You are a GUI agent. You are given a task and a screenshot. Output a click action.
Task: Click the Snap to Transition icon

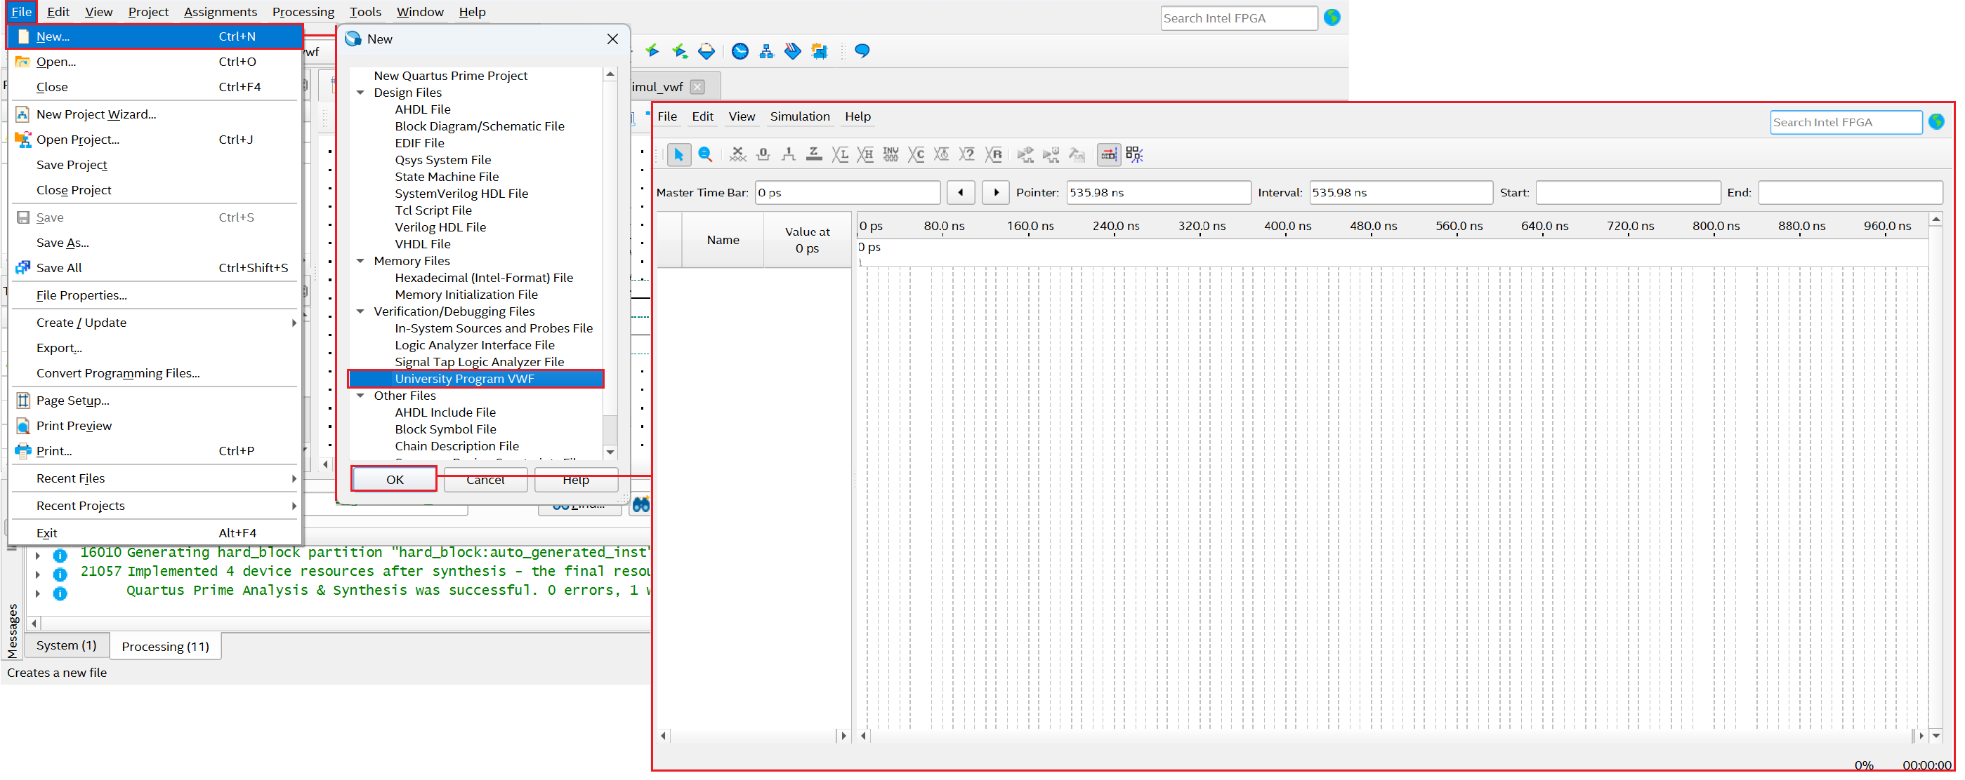[1134, 154]
